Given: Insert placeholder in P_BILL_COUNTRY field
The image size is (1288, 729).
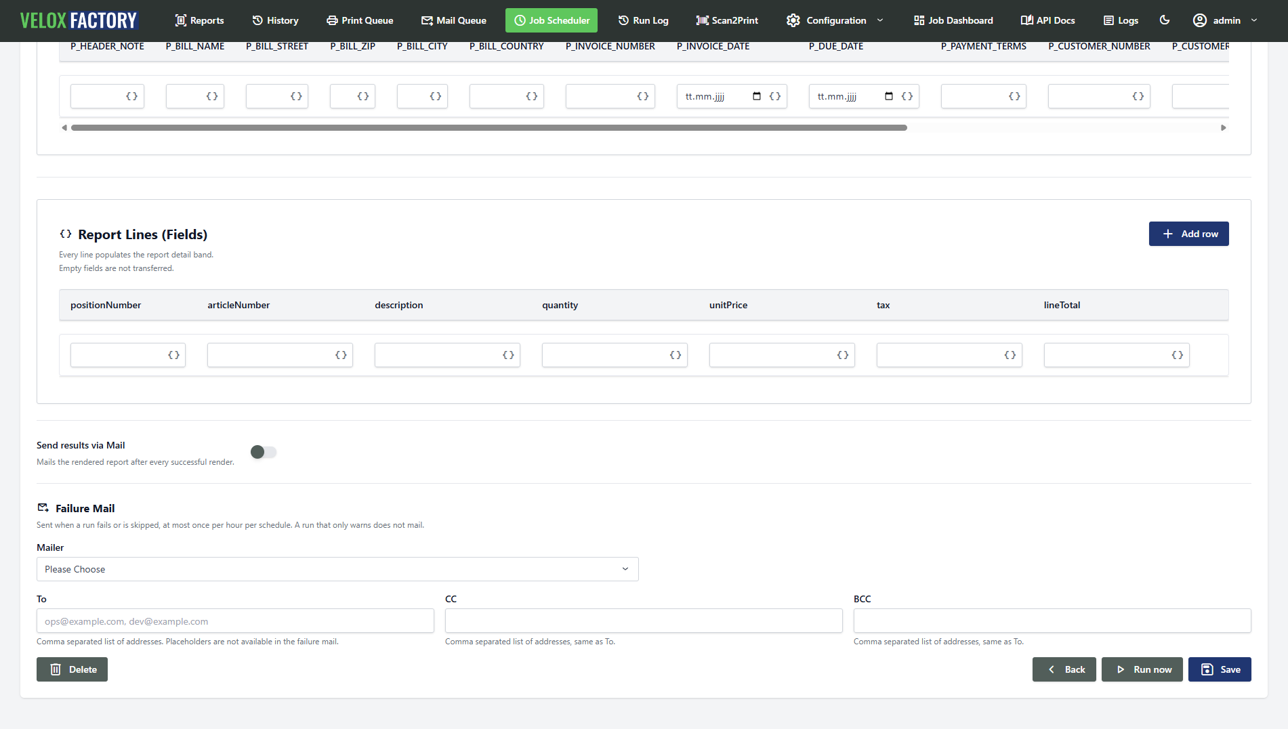Looking at the screenshot, I should click(x=532, y=96).
